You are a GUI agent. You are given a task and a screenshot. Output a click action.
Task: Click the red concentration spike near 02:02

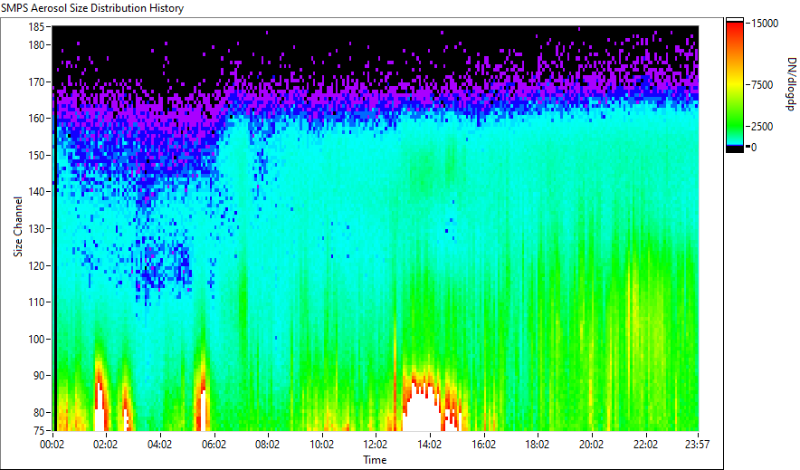(100, 400)
